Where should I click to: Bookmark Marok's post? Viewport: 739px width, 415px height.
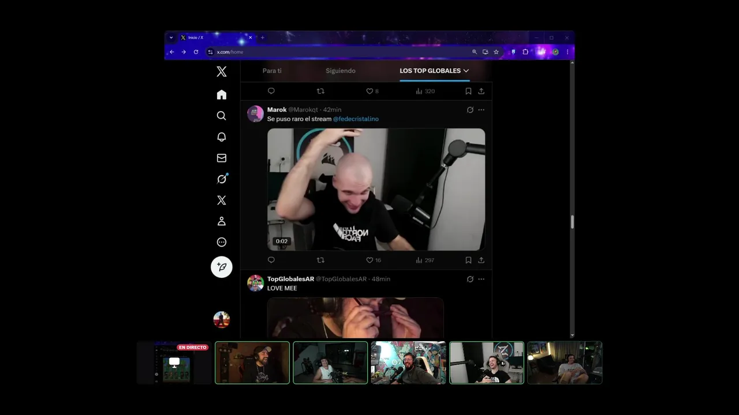click(x=468, y=260)
